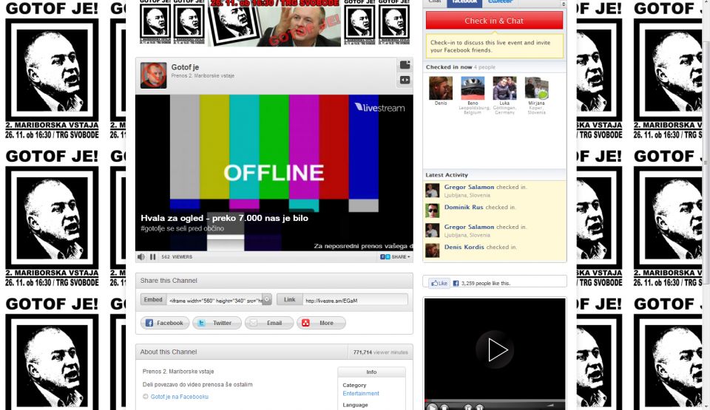
Task: Click the Gotof je channel title
Action: pyautogui.click(x=185, y=67)
